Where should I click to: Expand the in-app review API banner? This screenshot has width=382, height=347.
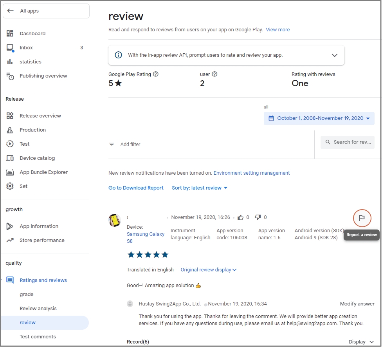pos(334,55)
